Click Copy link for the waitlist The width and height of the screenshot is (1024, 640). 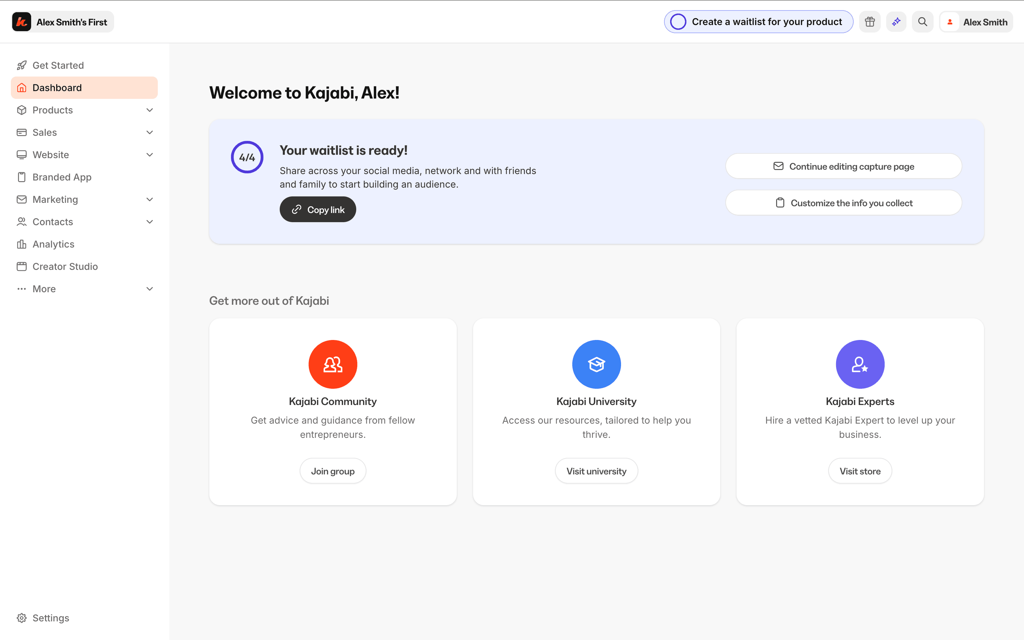(x=317, y=209)
